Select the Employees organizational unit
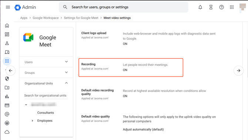Viewport: 248px width, 140px height. [x=45, y=121]
